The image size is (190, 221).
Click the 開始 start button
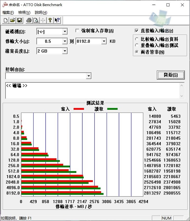click(x=171, y=75)
